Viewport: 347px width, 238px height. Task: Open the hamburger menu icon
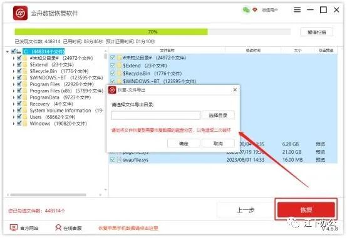pos(297,10)
